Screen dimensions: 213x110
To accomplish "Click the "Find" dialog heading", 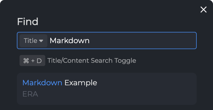I will (x=28, y=21).
